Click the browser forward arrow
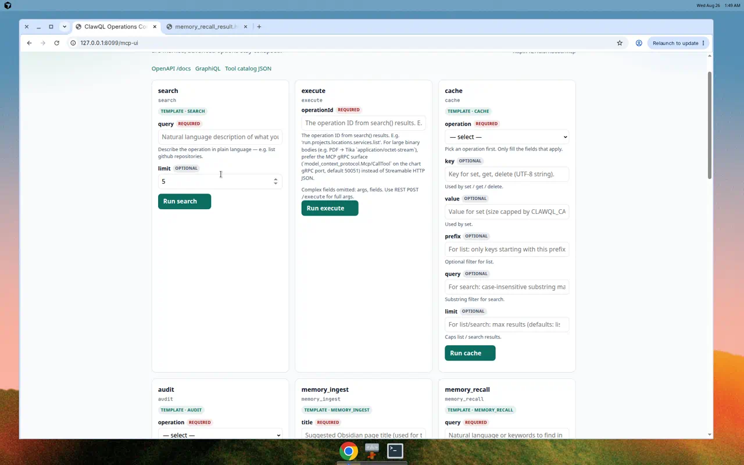 pyautogui.click(x=43, y=43)
